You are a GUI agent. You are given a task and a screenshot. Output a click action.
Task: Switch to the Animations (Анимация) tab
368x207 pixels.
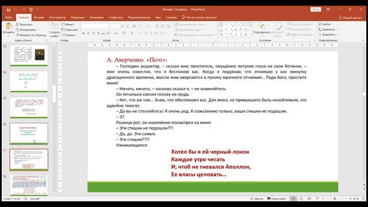96,17
